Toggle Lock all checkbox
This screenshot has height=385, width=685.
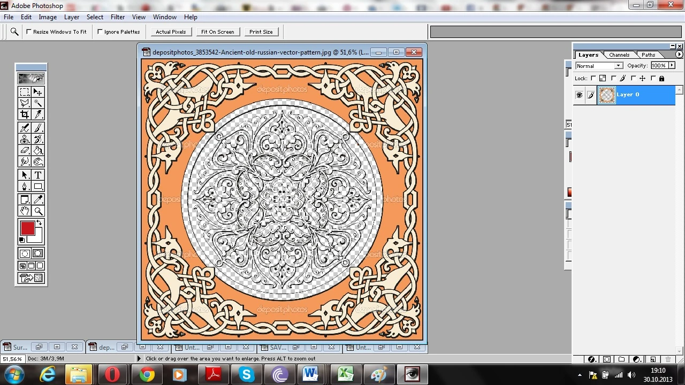(654, 79)
